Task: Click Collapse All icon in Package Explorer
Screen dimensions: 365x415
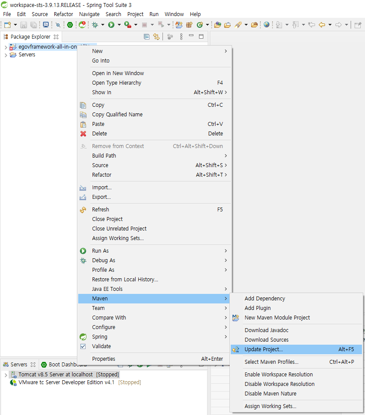Action: (146, 37)
